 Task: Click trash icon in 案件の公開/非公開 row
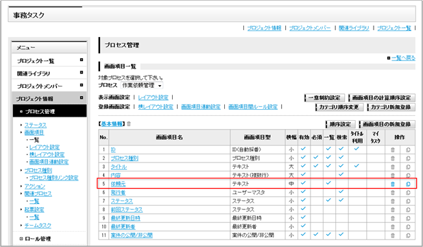click(393, 235)
